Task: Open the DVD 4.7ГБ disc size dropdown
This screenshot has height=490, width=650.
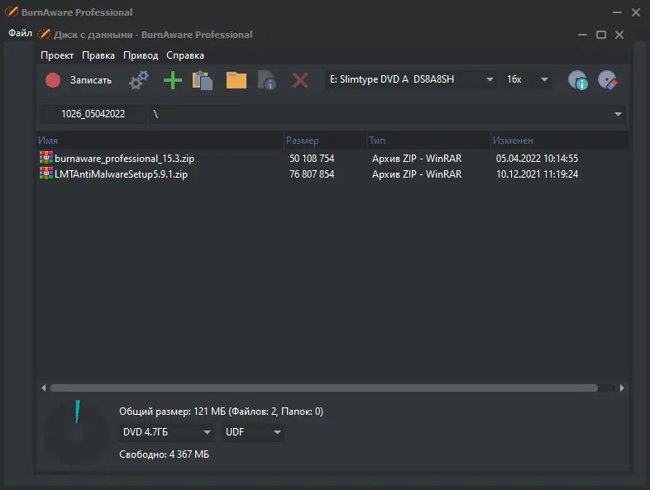Action: coord(167,432)
